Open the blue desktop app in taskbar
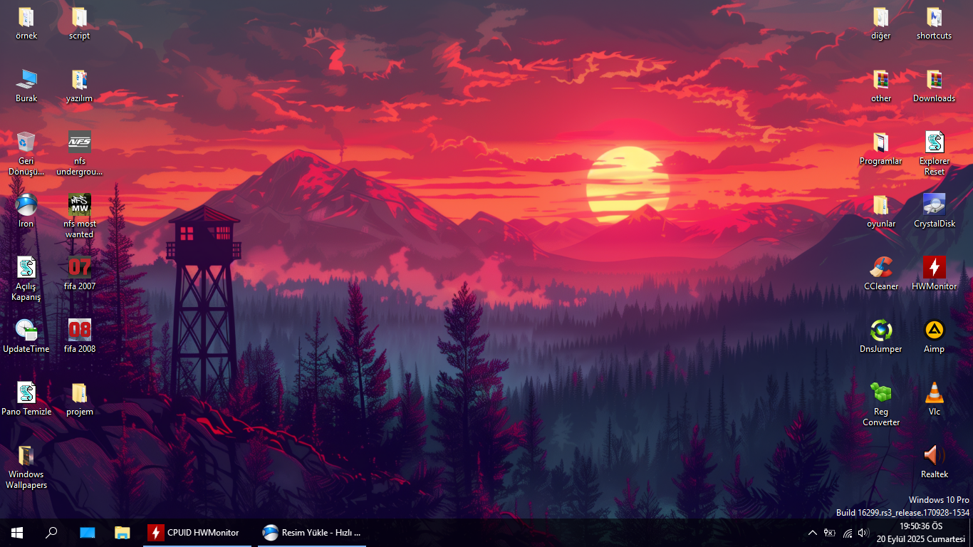Screen dimensions: 973x547 click(87, 533)
